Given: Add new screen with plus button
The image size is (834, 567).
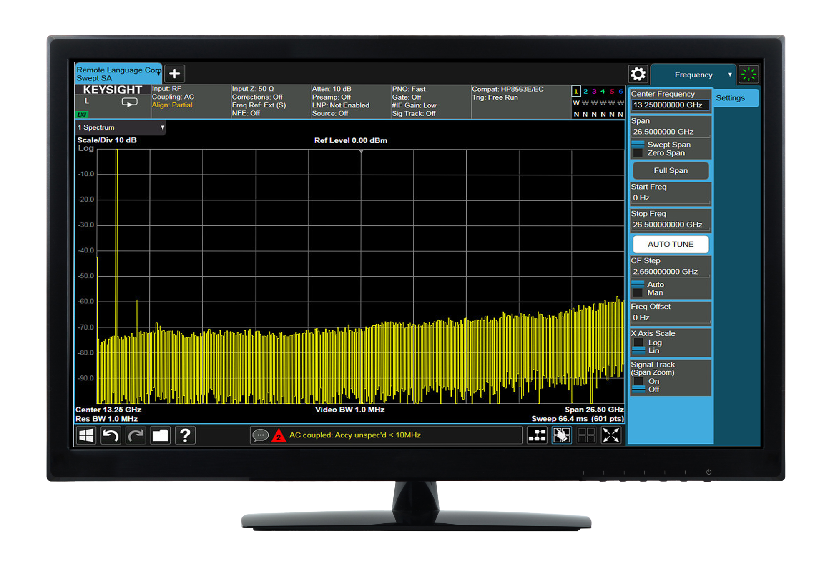Looking at the screenshot, I should [x=175, y=74].
